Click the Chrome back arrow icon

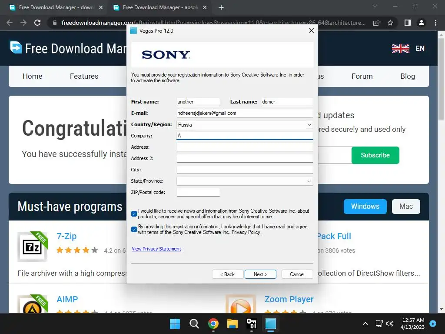(10, 23)
